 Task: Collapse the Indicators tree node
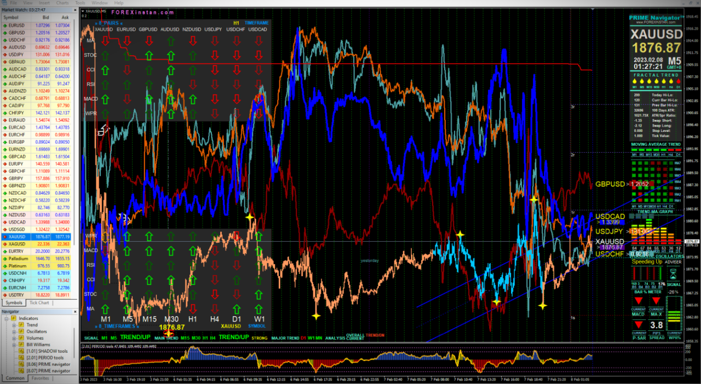coord(6,318)
